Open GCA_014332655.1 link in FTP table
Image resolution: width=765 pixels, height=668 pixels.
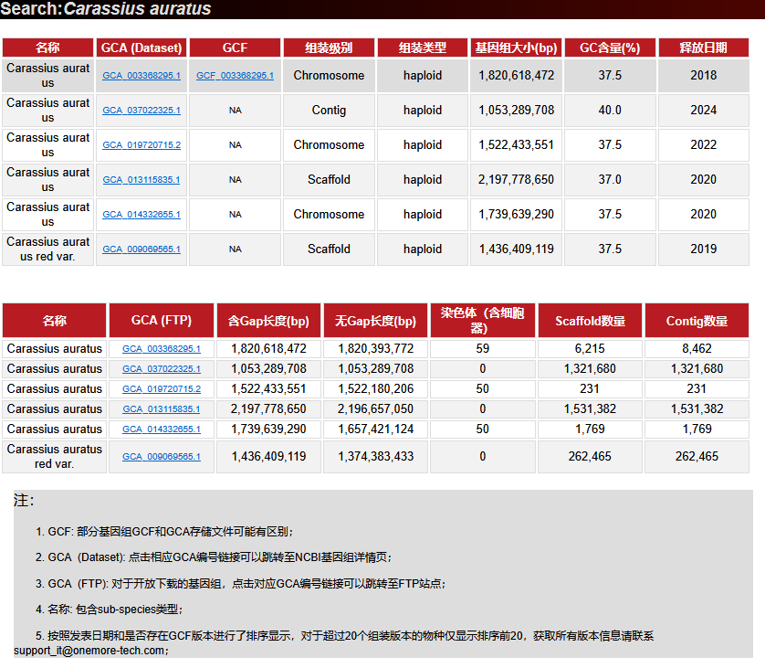[162, 429]
